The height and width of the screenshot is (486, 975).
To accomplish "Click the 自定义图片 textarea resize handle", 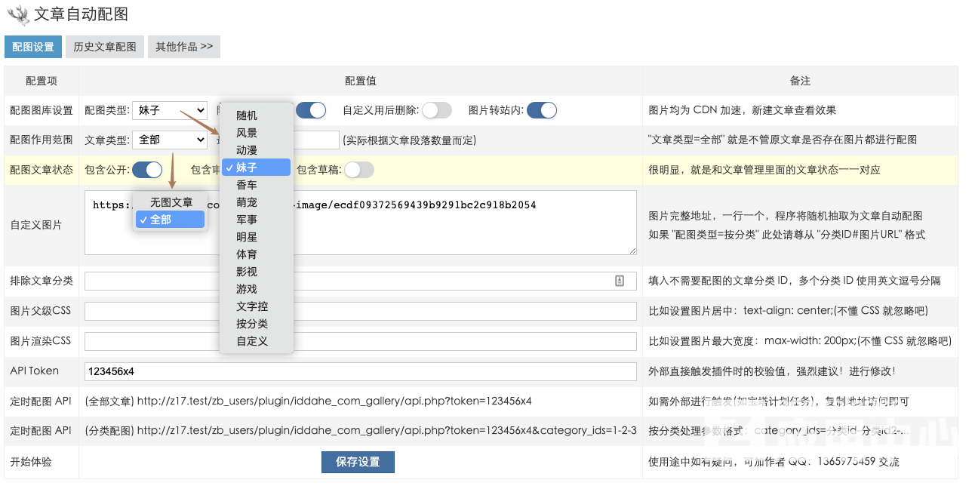I will coord(632,251).
